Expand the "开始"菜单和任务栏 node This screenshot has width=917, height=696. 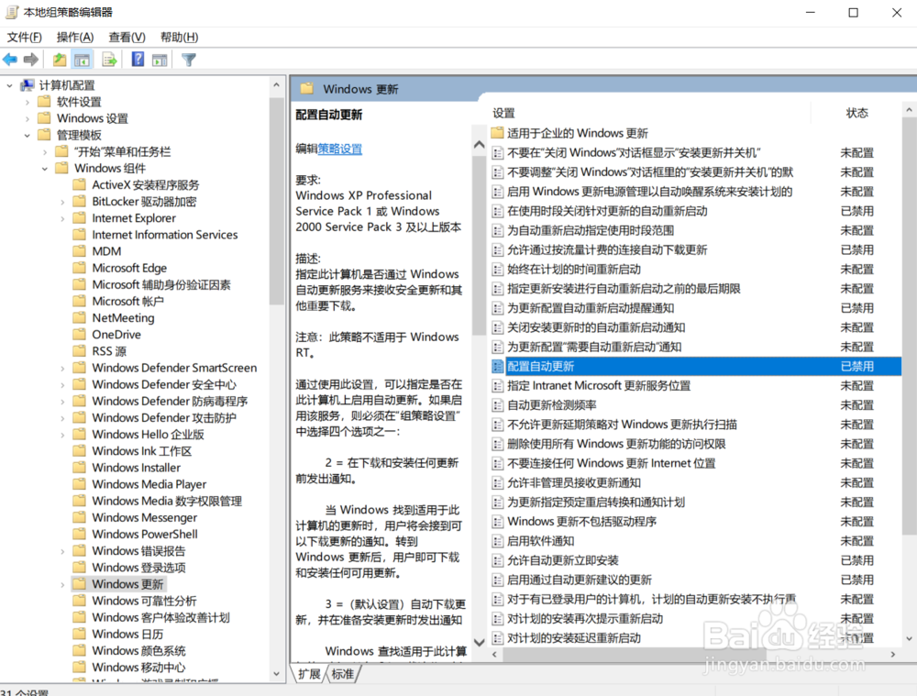[45, 151]
